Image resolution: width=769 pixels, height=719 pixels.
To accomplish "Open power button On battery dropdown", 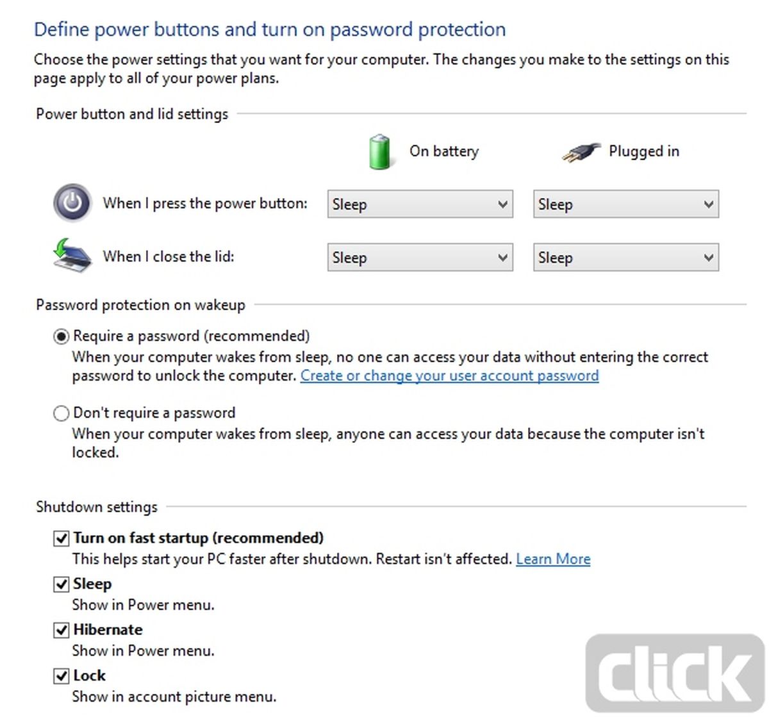I will click(420, 204).
